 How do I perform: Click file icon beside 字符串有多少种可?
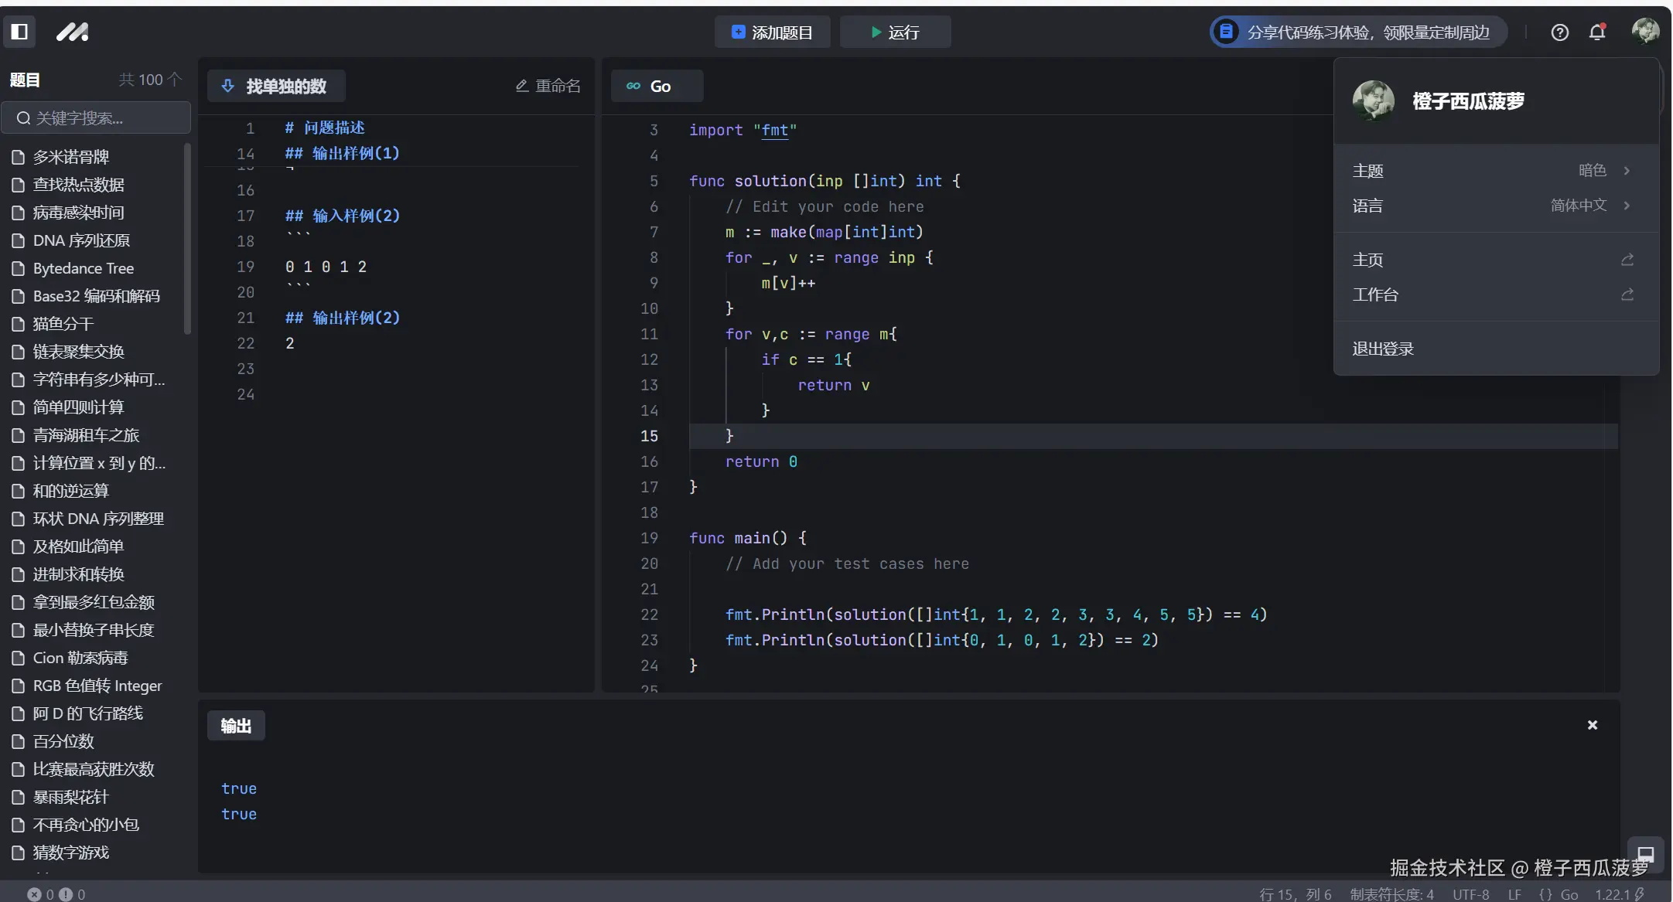coord(19,380)
